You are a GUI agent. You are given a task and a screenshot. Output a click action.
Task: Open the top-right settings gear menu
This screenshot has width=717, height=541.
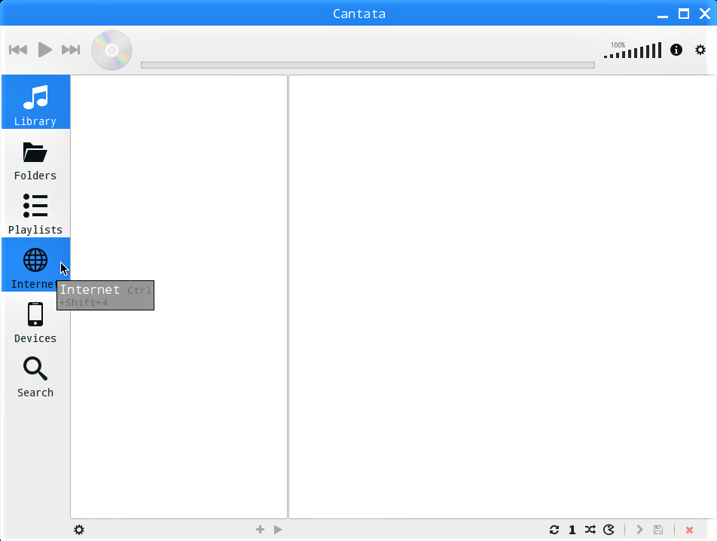coord(700,50)
